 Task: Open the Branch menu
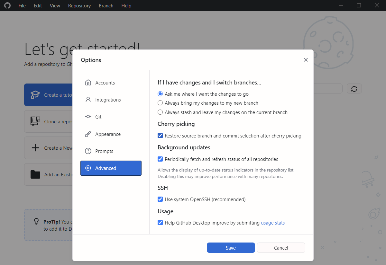[x=106, y=5]
